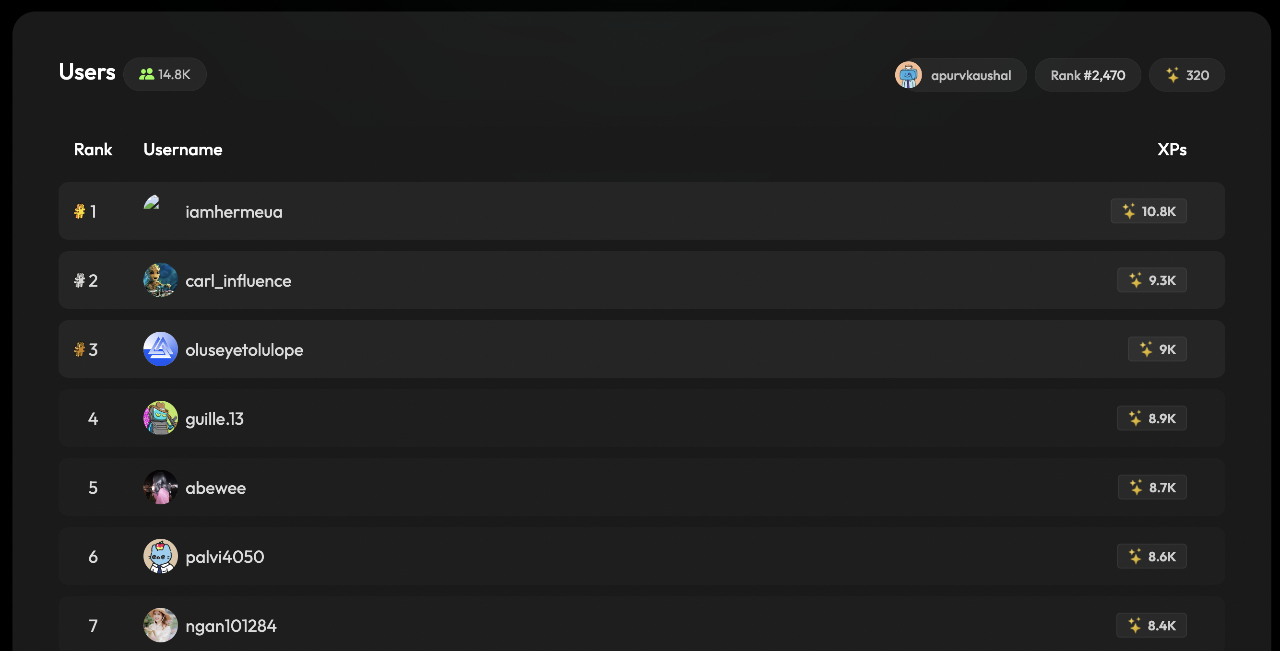Click the XPs column header
The width and height of the screenshot is (1280, 651).
(x=1172, y=150)
